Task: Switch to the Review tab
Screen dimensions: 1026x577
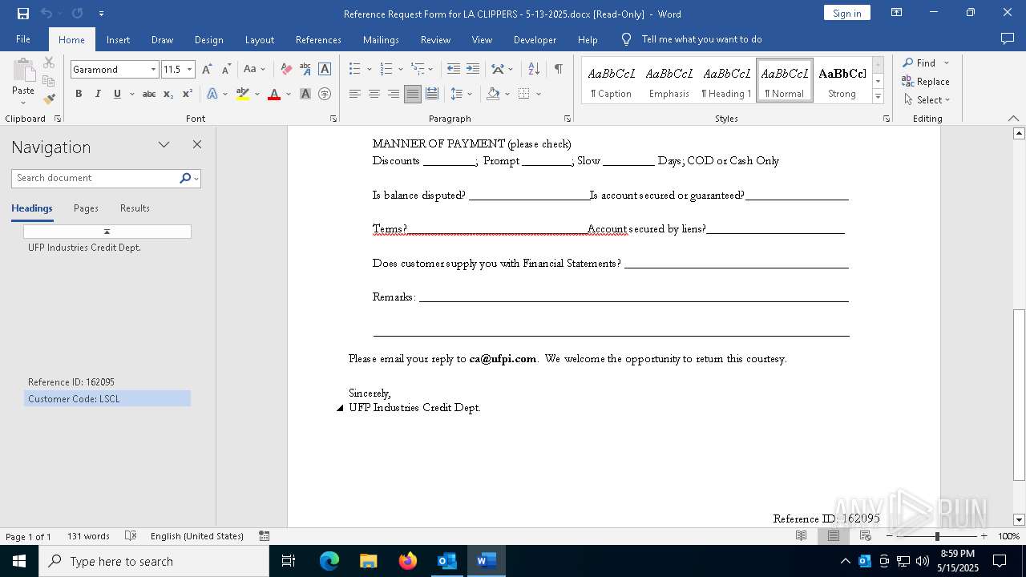Action: pos(435,39)
